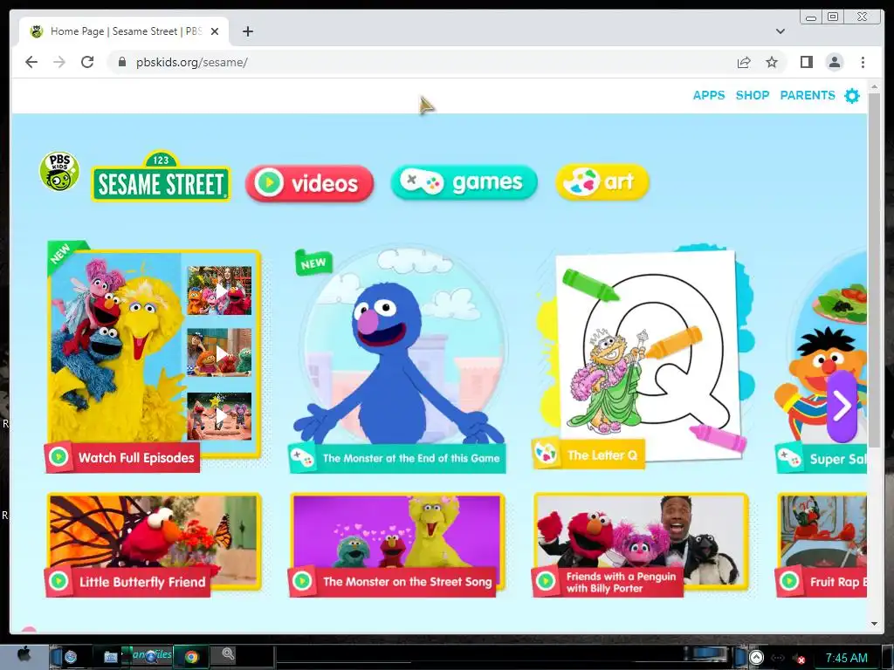The image size is (894, 670).
Task: Open the PARENTS link
Action: point(808,95)
